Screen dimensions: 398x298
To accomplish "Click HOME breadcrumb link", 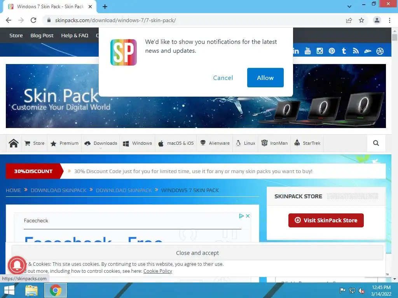I will click(x=14, y=190).
